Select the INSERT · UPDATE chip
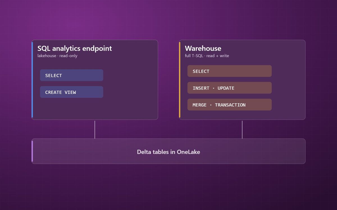Image resolution: width=337 pixels, height=210 pixels. (229, 88)
